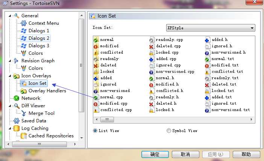Click the Diff Viewer magnifier icon
264x161 pixels.
click(17, 106)
